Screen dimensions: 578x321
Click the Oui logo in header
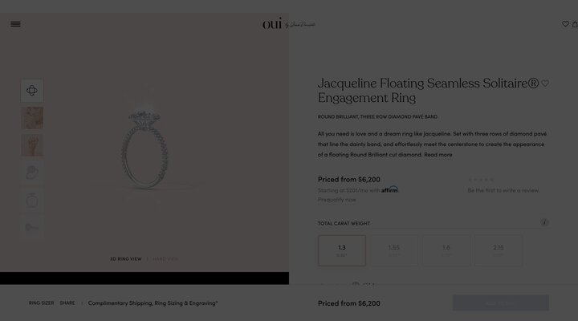pos(288,24)
